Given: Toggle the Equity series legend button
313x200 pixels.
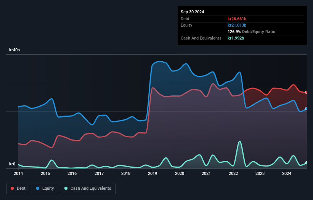Looking at the screenshot, I should [x=45, y=189].
